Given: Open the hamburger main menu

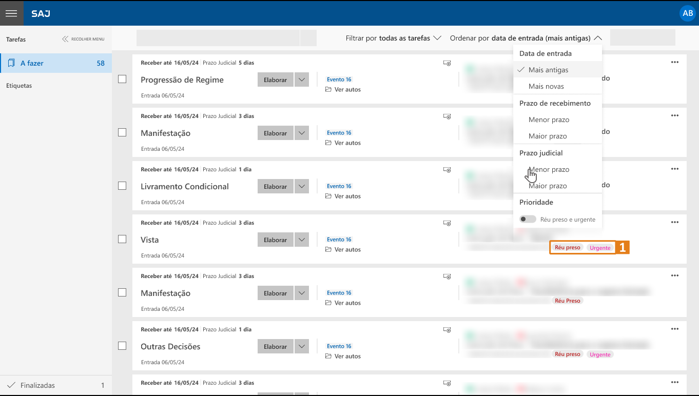Looking at the screenshot, I should pos(11,13).
